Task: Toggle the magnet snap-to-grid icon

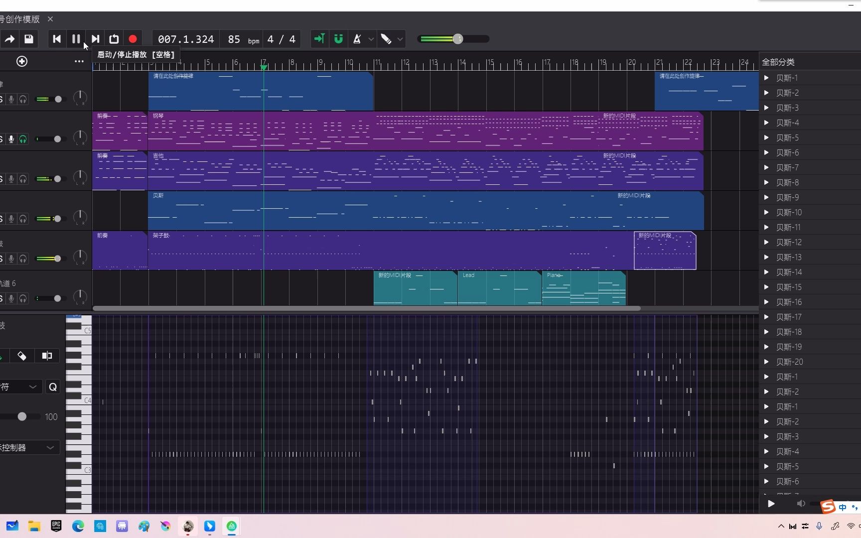Action: tap(338, 39)
